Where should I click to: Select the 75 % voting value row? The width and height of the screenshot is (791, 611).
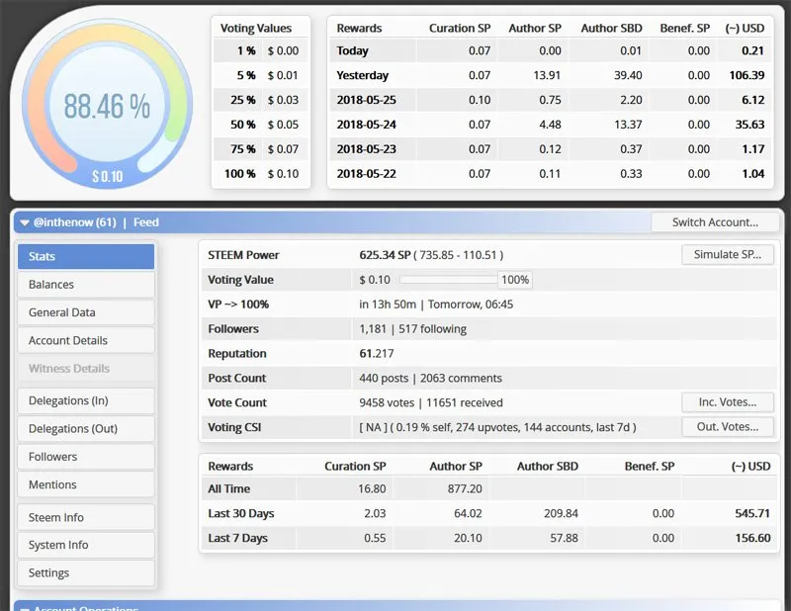[x=260, y=149]
